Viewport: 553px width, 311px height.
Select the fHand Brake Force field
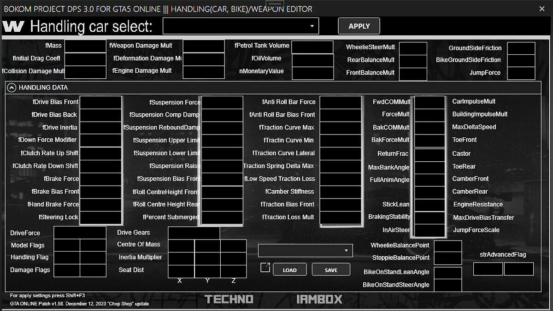(x=100, y=205)
